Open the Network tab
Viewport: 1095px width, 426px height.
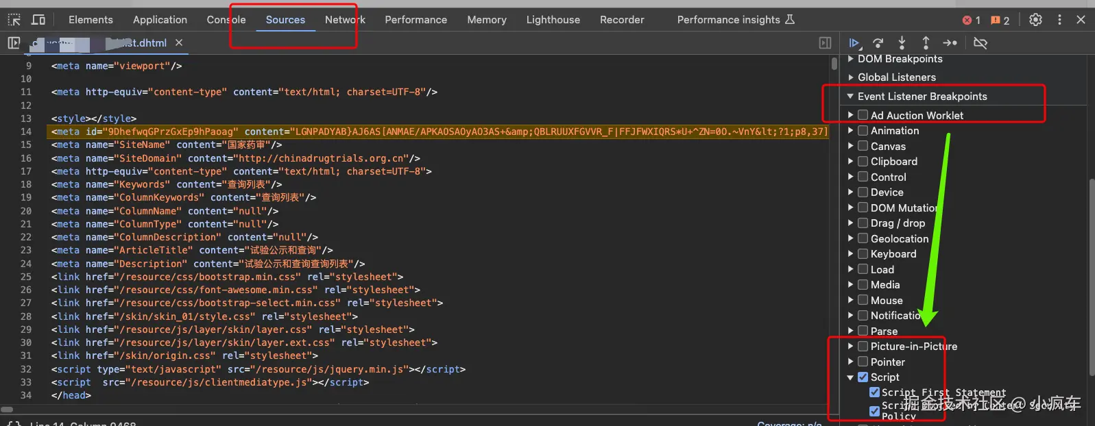point(345,20)
